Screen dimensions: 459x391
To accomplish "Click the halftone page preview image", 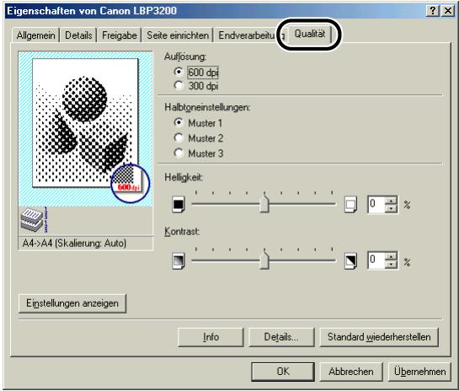I will (x=85, y=123).
